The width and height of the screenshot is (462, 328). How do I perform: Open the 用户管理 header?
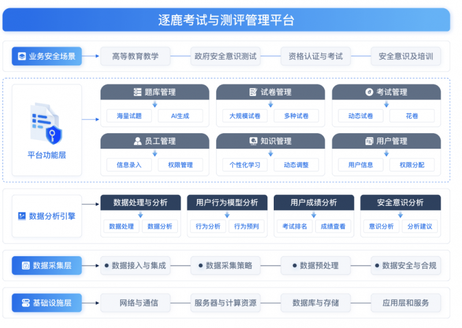pyautogui.click(x=386, y=141)
